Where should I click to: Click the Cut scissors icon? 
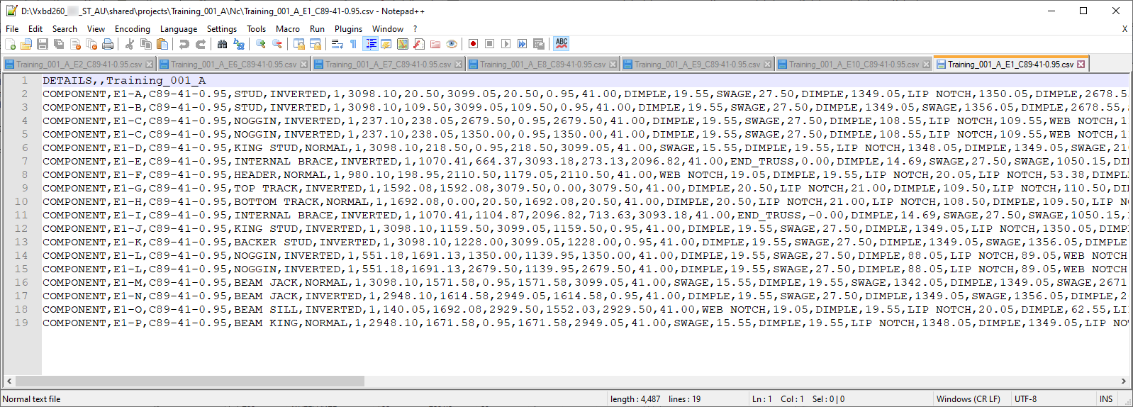click(130, 44)
